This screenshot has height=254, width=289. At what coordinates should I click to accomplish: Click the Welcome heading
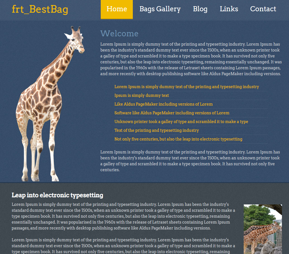(119, 34)
